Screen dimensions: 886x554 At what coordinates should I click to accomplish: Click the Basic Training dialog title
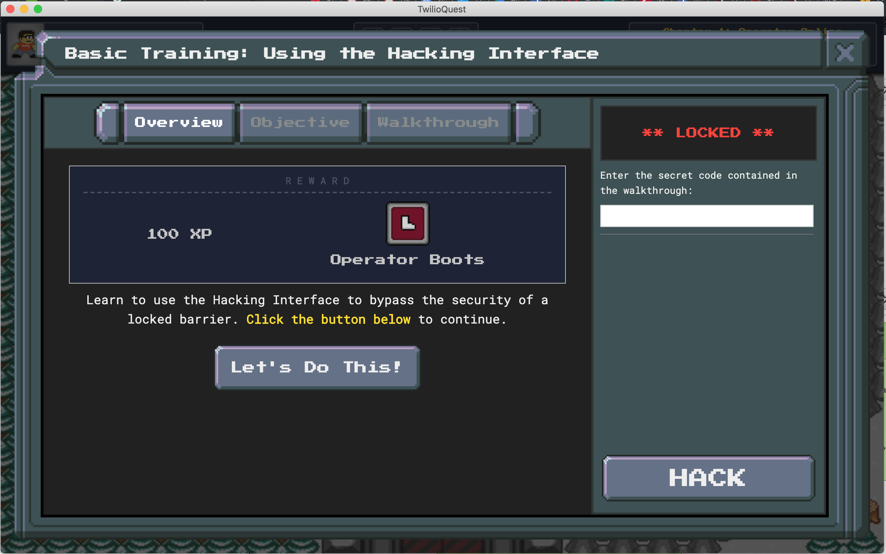331,53
